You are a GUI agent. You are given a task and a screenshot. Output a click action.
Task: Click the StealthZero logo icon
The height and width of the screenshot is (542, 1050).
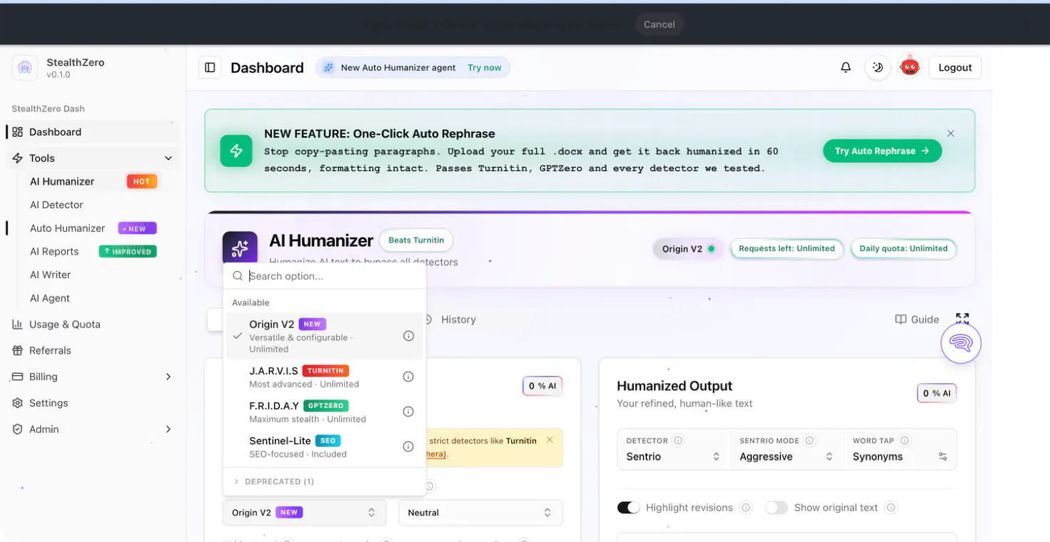click(25, 68)
